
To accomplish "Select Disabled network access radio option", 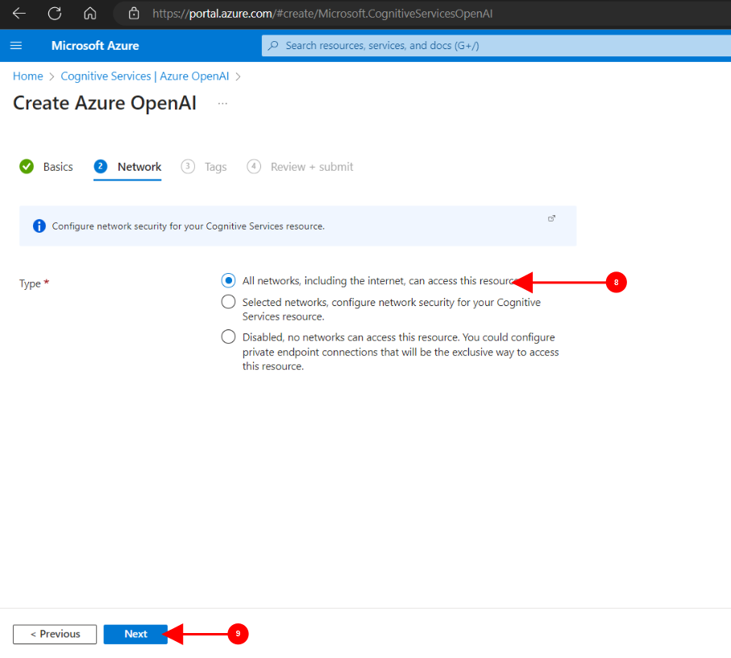I will (229, 337).
